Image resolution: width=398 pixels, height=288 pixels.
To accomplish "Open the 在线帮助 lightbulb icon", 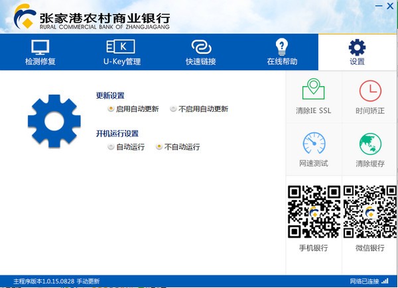I will tap(282, 46).
